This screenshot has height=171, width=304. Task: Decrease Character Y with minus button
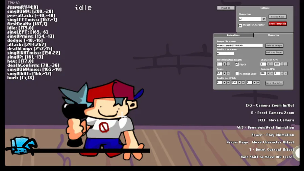(x=286, y=64)
